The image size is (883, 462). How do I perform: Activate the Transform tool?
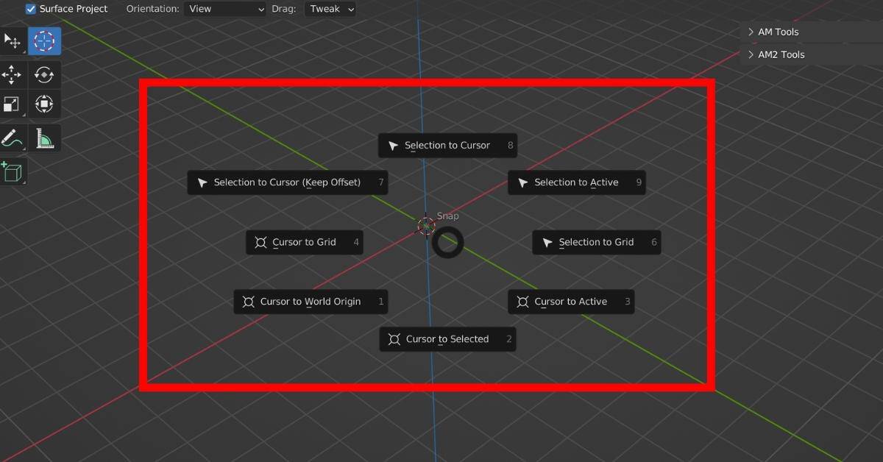[x=43, y=104]
